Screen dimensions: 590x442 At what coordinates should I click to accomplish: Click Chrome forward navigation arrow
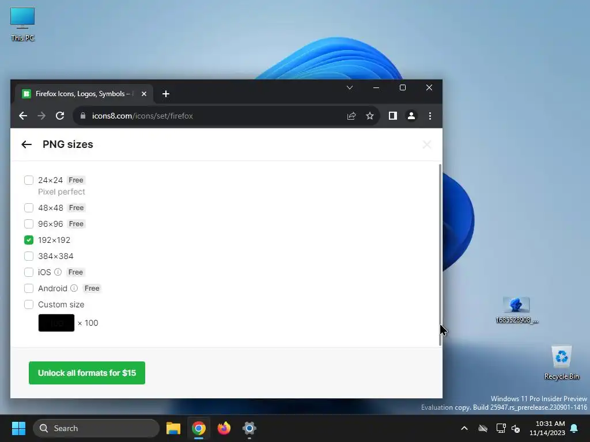41,116
